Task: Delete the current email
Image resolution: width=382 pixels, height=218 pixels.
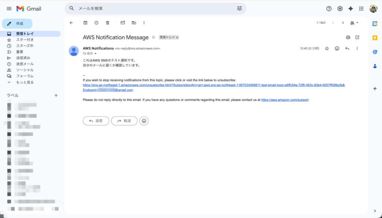Action: pyautogui.click(x=107, y=22)
